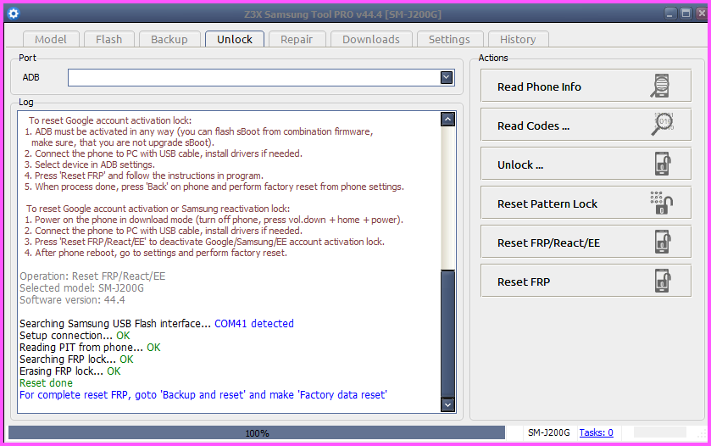Maximize the Z3X Samsung Tool window
This screenshot has width=711, height=446.
(686, 14)
